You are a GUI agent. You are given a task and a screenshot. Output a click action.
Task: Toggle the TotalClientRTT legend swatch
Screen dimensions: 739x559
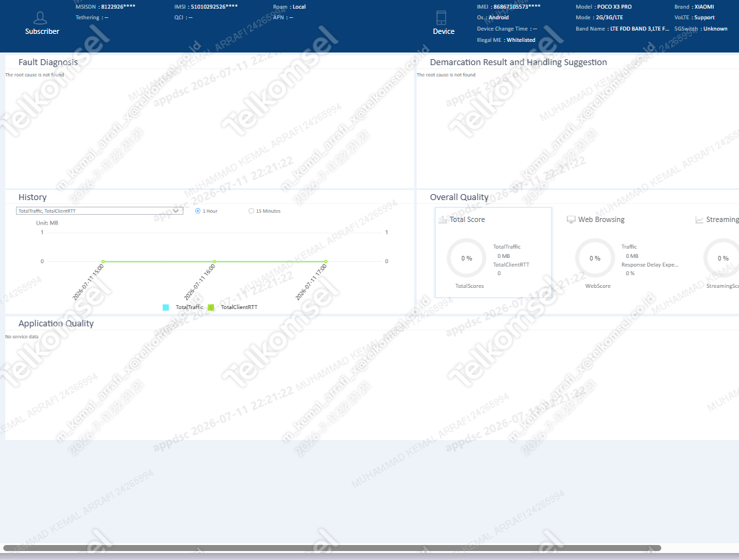[211, 307]
